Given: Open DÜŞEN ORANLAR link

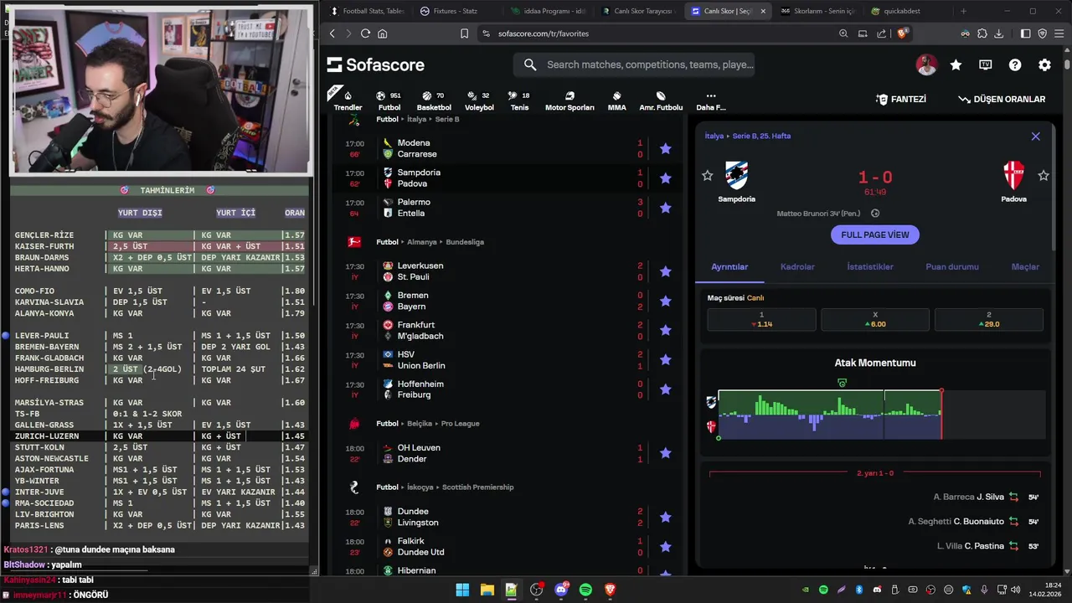Looking at the screenshot, I should tap(1002, 99).
